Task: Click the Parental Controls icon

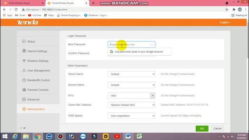Action: coord(24,90)
